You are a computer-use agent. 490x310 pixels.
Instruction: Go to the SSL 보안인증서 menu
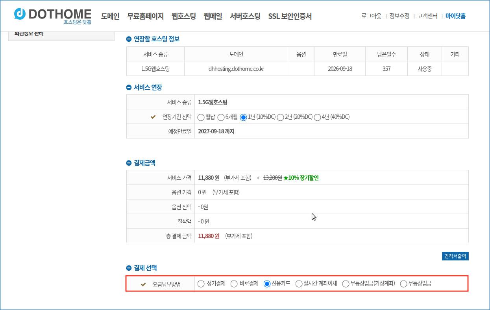tap(290, 16)
